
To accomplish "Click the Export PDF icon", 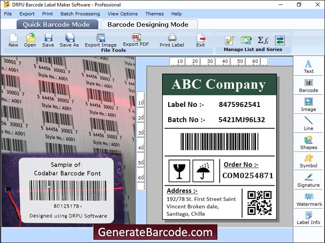I will tap(136, 40).
